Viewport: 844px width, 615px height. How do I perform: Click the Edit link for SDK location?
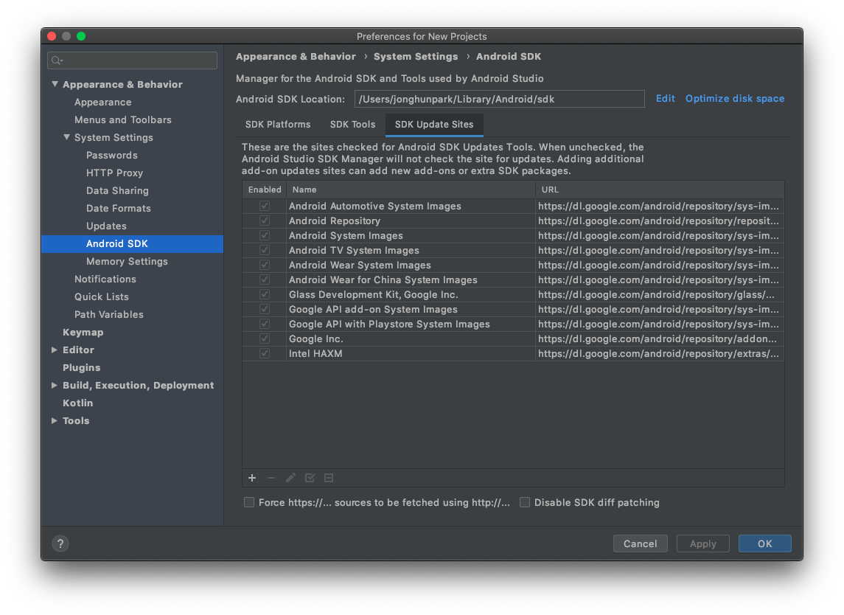(x=665, y=98)
